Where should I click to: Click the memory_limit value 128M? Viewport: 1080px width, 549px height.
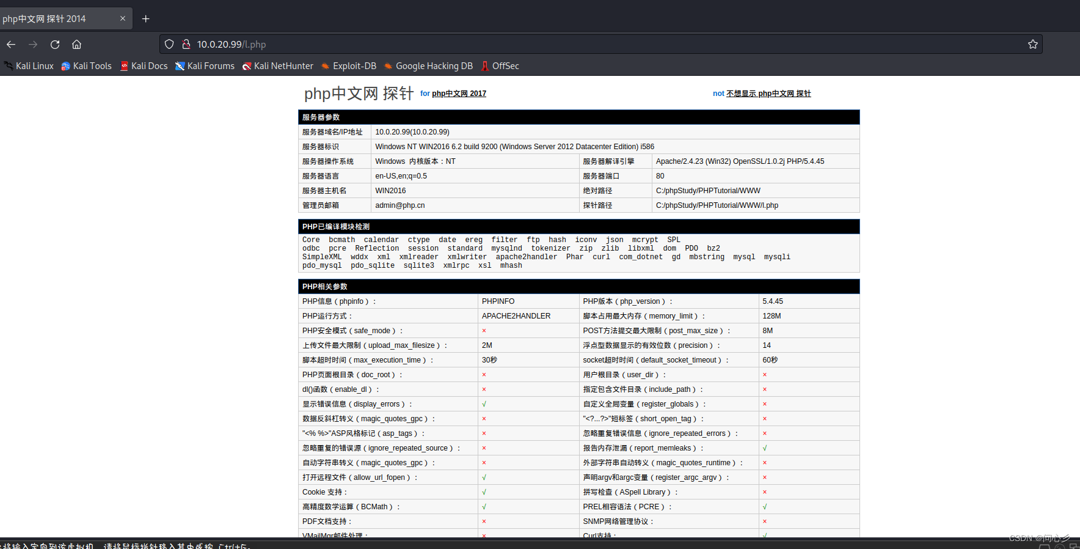[x=772, y=316]
